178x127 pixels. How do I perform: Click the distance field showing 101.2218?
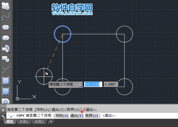coord(93,84)
